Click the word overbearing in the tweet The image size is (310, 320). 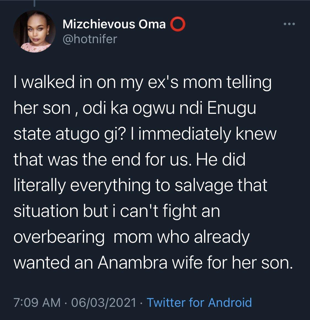point(59,237)
